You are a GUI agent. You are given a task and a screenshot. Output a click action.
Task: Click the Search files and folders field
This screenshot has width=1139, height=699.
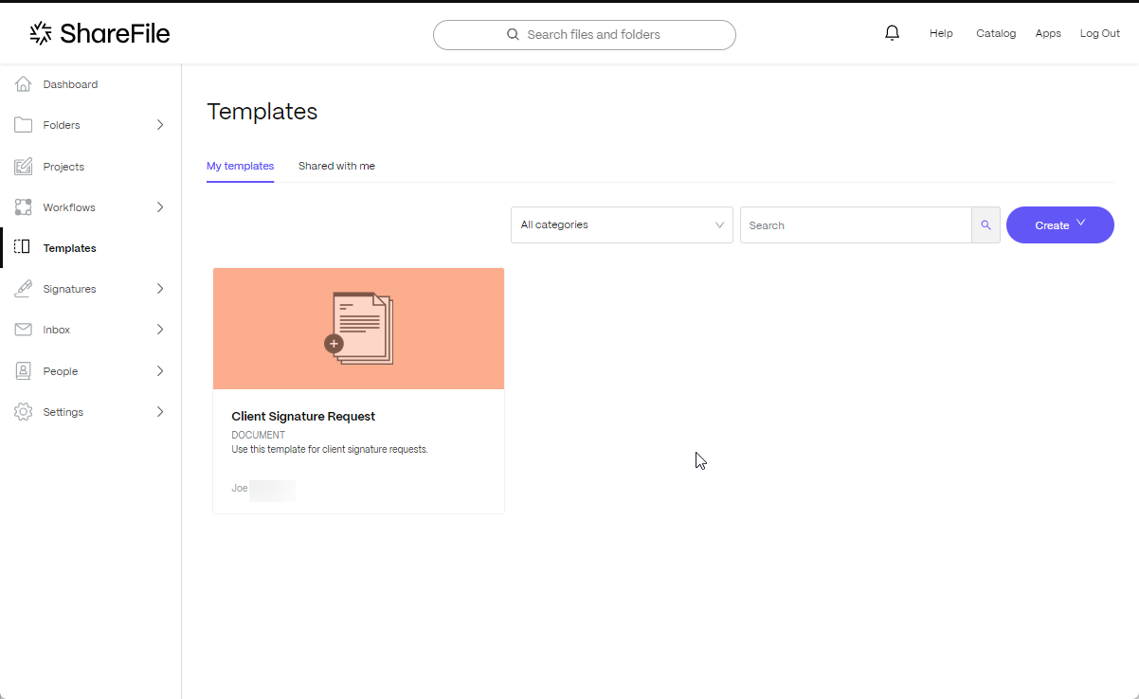[x=585, y=34]
